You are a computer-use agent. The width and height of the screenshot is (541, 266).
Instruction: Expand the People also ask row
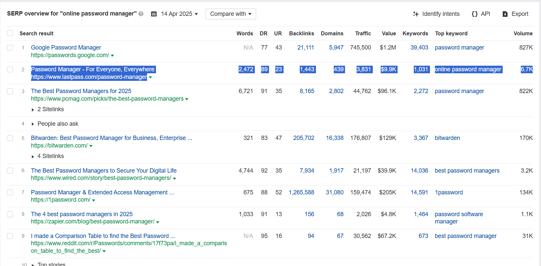tap(55, 124)
